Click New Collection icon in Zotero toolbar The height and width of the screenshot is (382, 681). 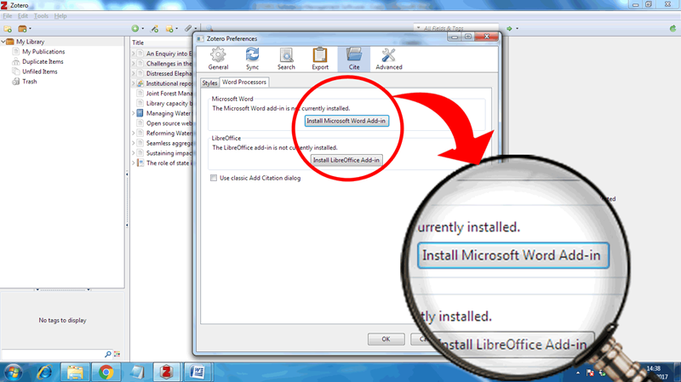8,29
